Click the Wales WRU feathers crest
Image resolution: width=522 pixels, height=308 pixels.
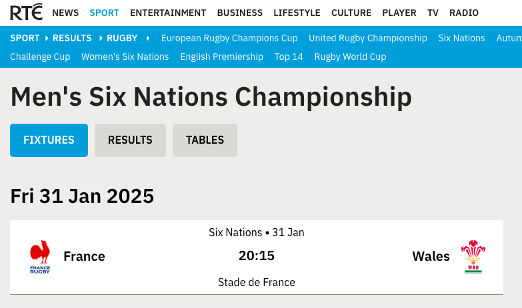tap(473, 257)
